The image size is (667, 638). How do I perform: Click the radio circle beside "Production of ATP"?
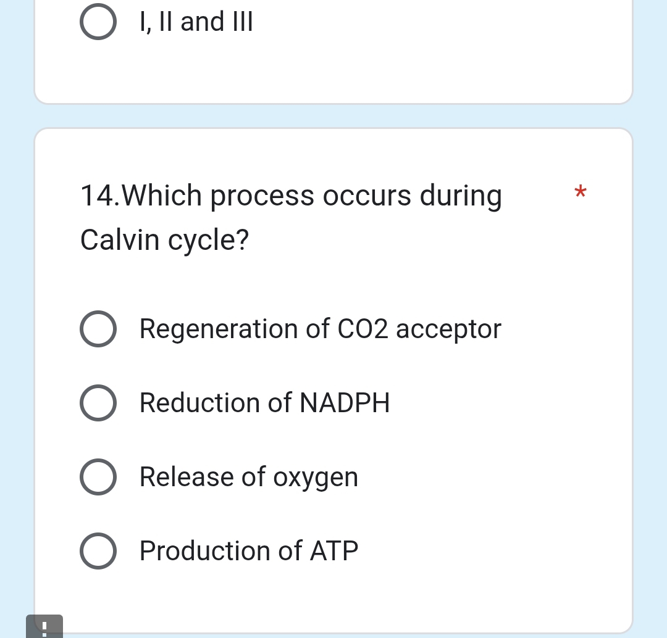click(98, 550)
